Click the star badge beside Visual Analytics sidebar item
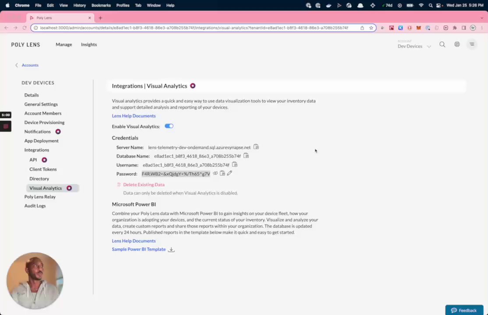 point(69,188)
